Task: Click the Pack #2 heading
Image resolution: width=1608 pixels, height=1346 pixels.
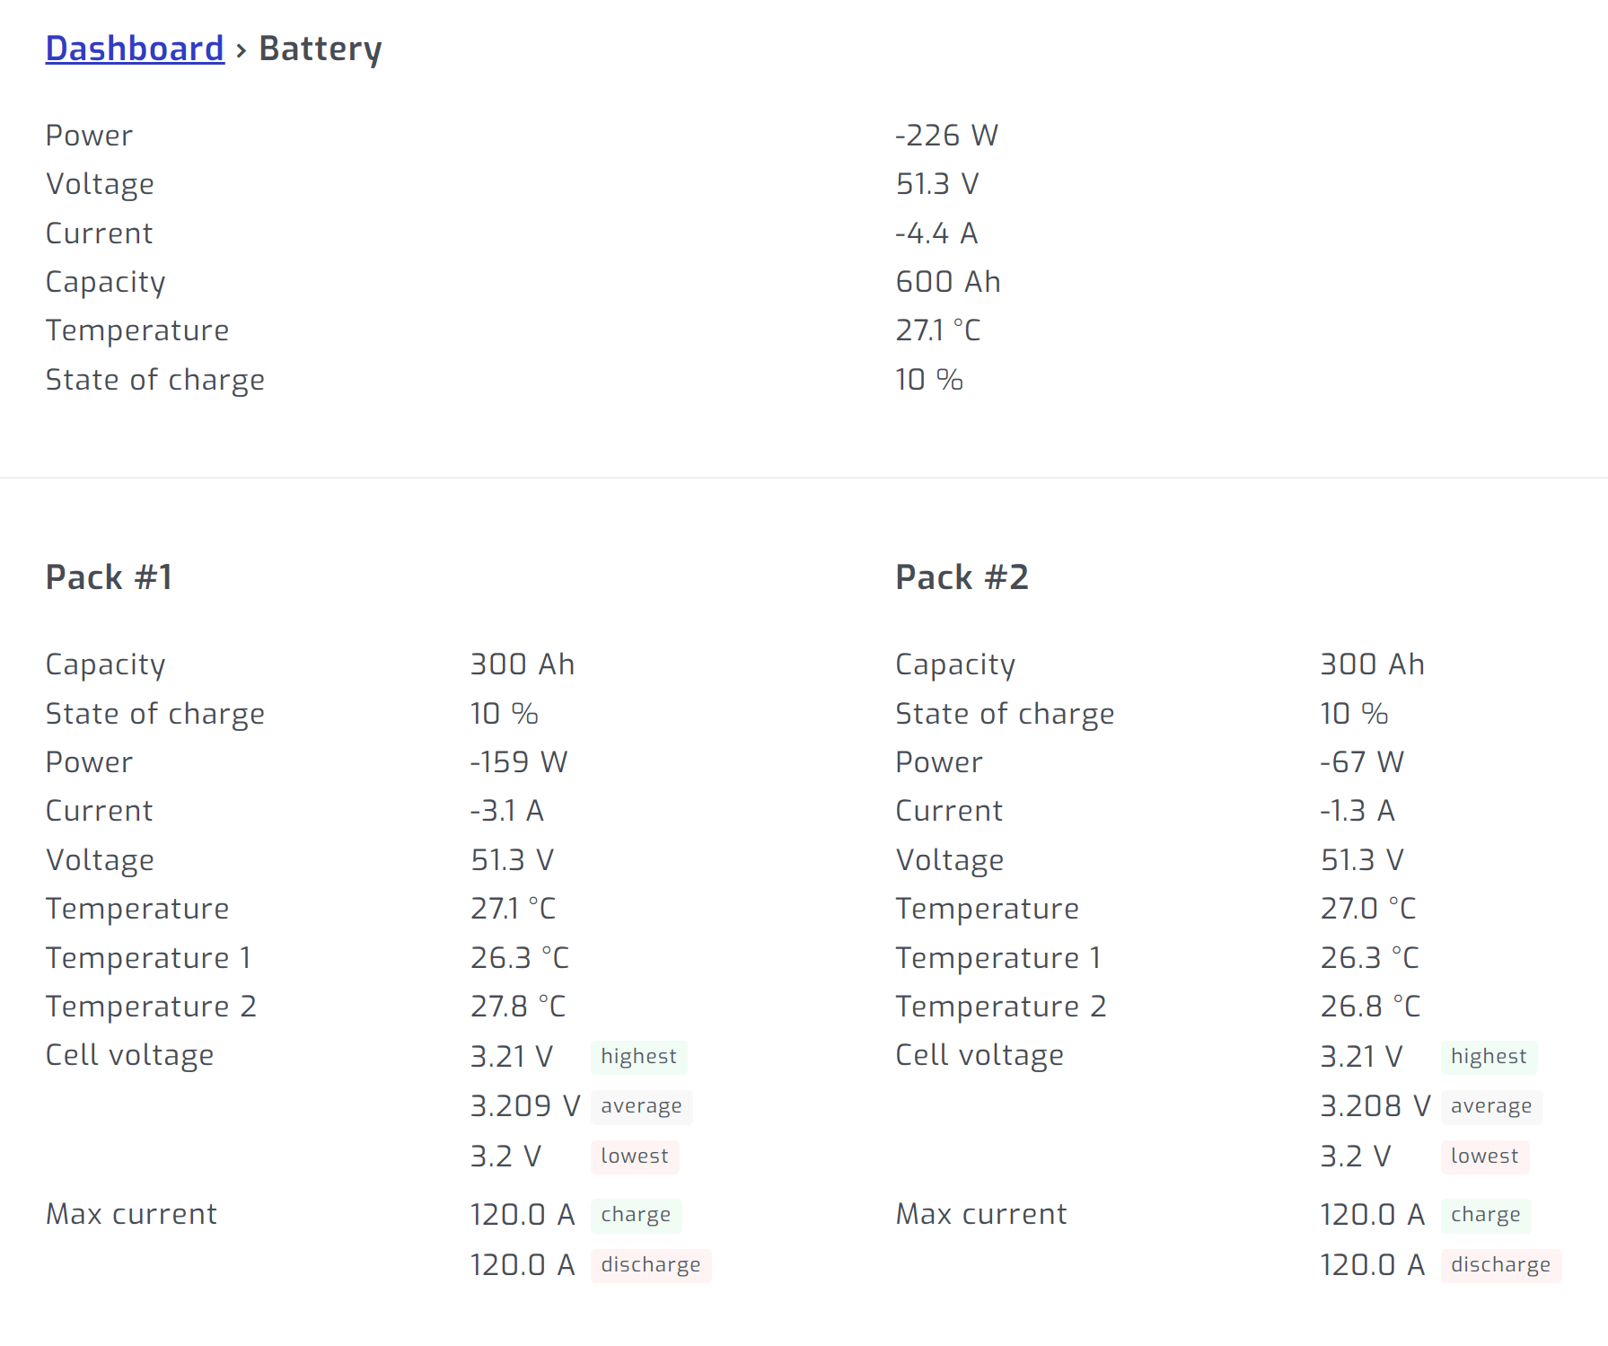Action: tap(962, 576)
